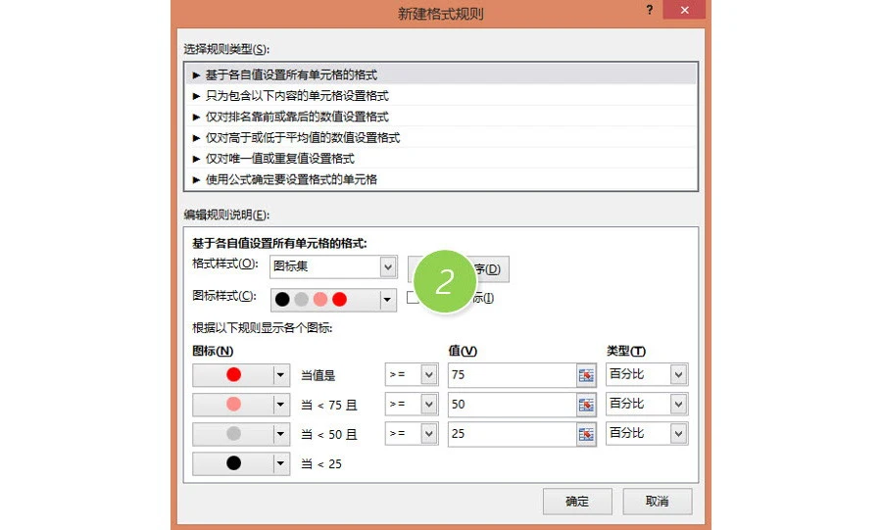Click the gray circle icon button
The height and width of the screenshot is (530, 882).
tap(233, 434)
